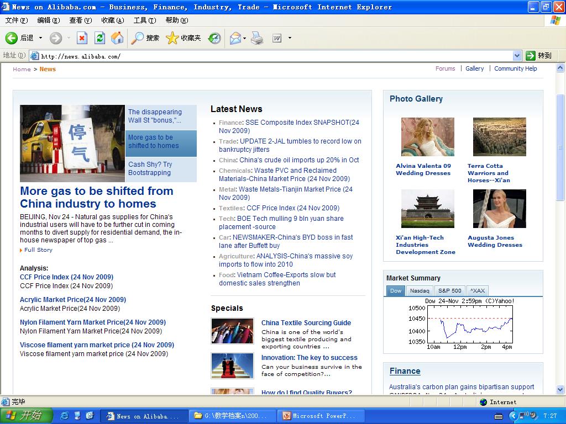566x424 pixels.
Task: Open Favorites star toolbar button
Action: pos(184,38)
